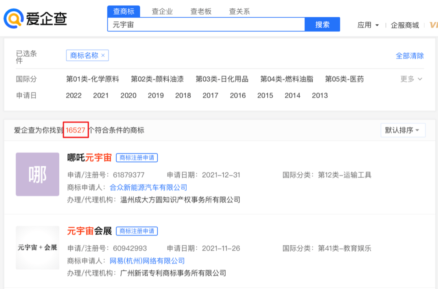Select application year 2021
The height and width of the screenshot is (289, 438).
101,96
